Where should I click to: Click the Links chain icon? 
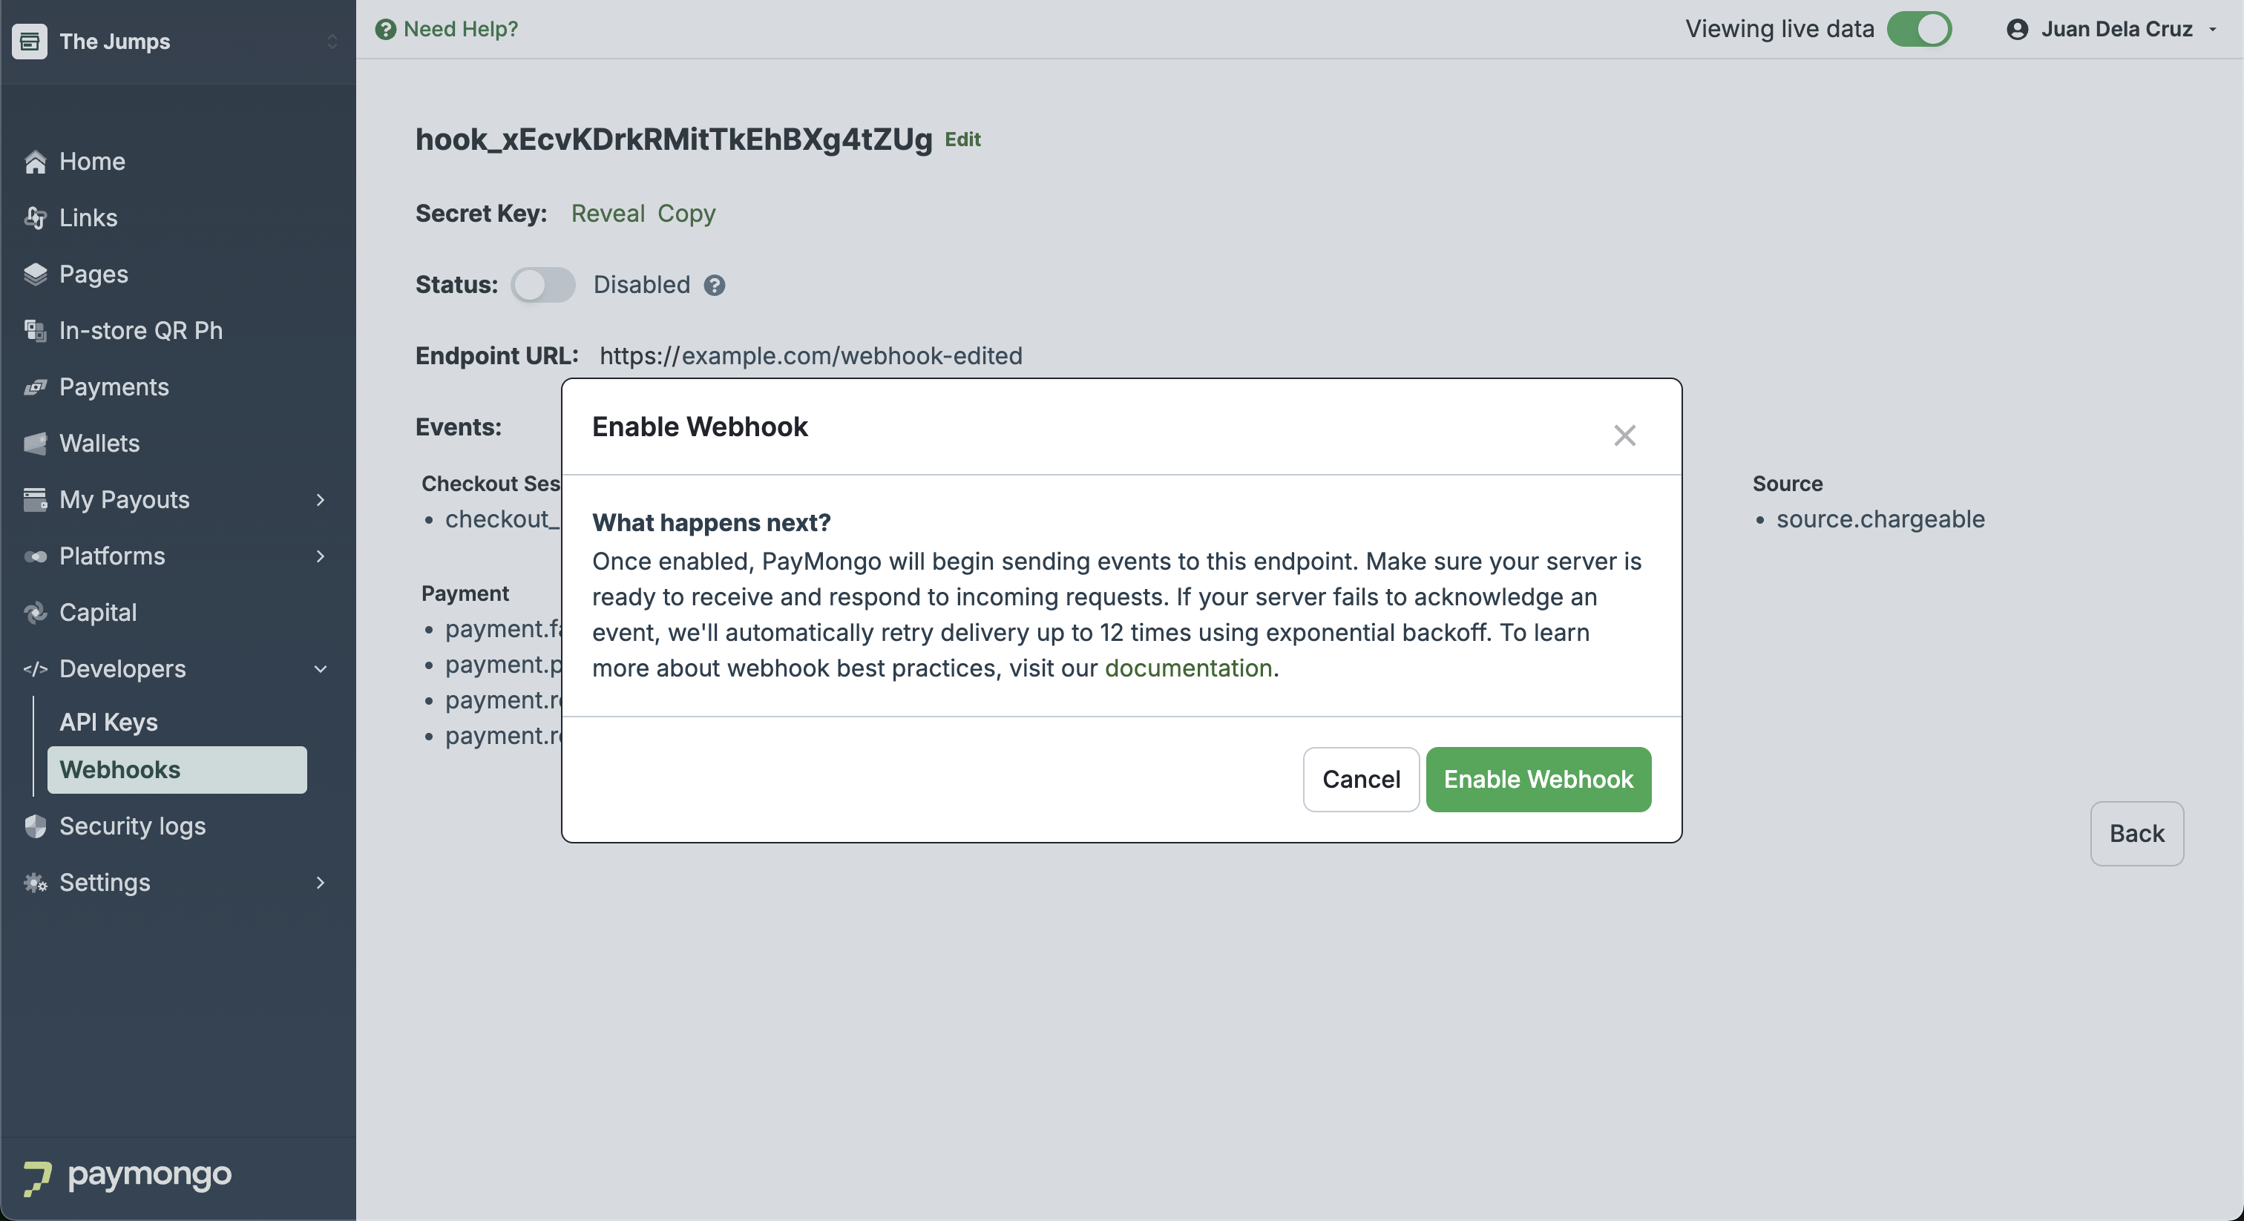coord(35,218)
